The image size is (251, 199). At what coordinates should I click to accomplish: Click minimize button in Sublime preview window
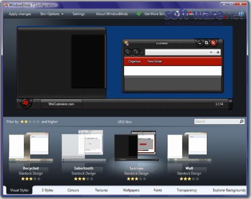click(199, 43)
